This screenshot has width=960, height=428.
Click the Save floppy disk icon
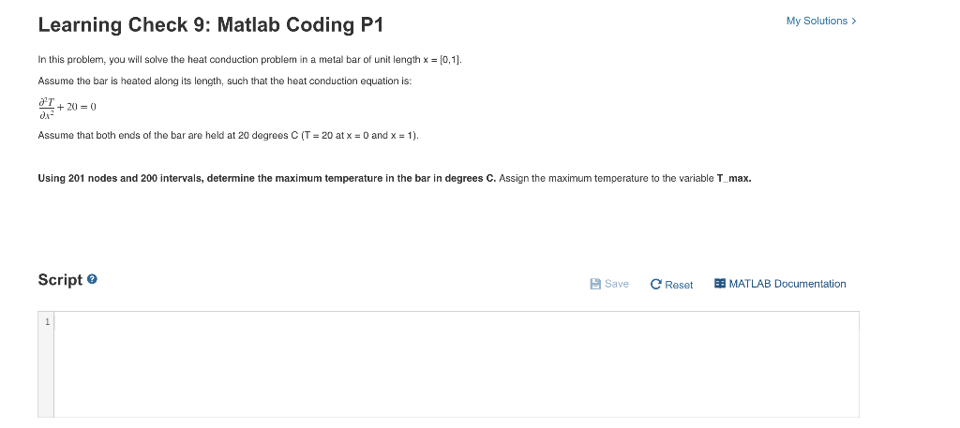[x=595, y=284]
